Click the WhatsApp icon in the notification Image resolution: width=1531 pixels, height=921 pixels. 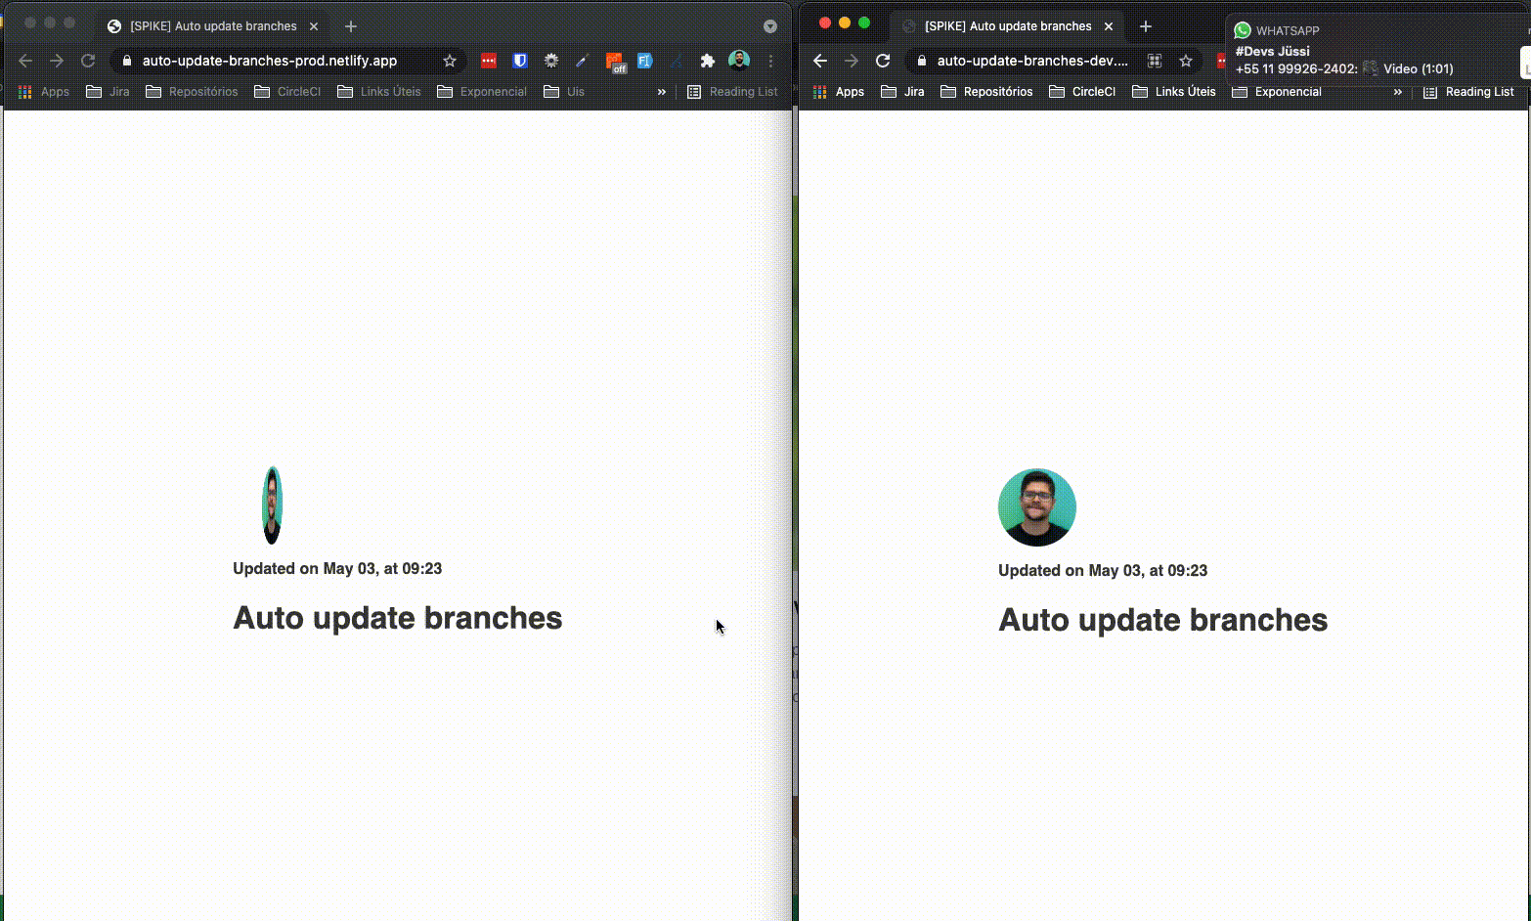pyautogui.click(x=1243, y=30)
